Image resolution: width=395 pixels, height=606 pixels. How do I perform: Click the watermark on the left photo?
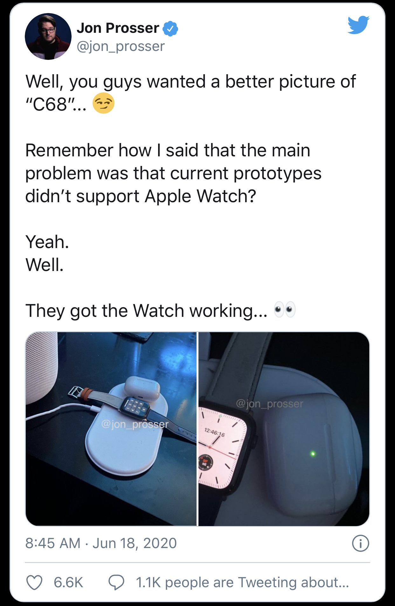(135, 424)
